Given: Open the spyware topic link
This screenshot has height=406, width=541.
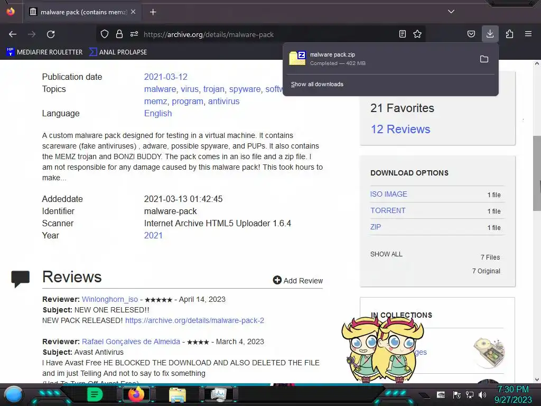Looking at the screenshot, I should (245, 89).
